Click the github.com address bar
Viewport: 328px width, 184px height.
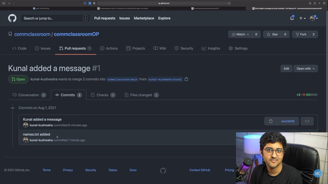pyautogui.click(x=164, y=3)
